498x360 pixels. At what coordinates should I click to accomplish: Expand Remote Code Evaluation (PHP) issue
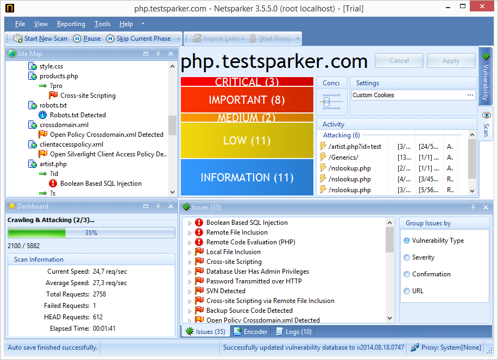190,243
